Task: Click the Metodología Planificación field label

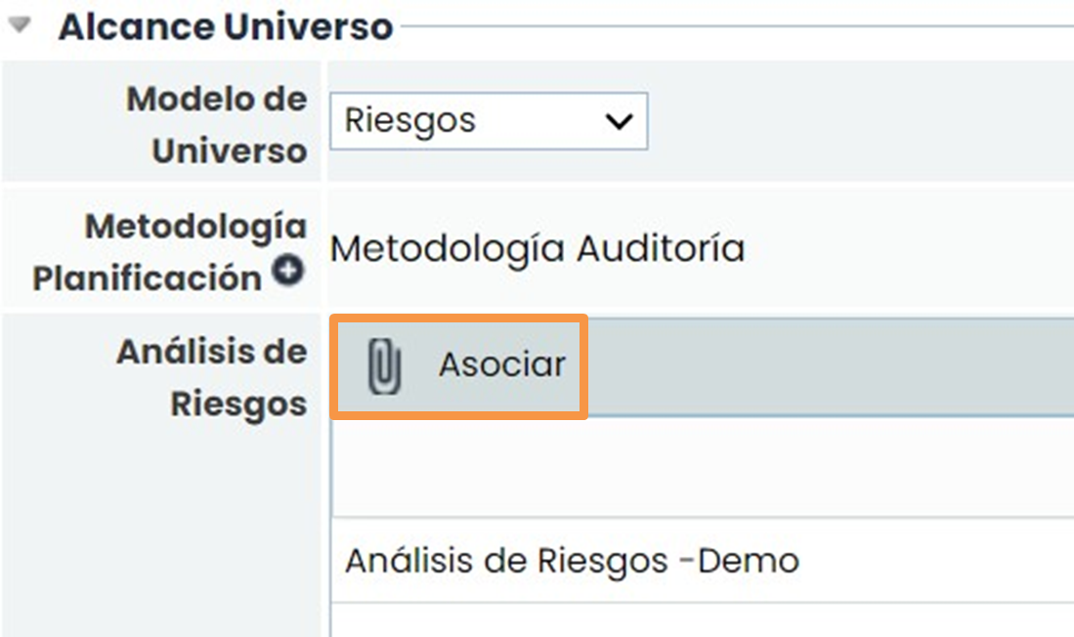Action: 170,252
